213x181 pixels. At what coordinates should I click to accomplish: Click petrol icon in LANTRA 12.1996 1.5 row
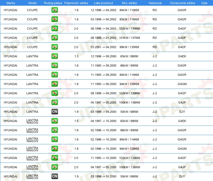(x=54, y=56)
